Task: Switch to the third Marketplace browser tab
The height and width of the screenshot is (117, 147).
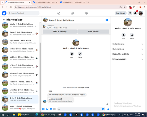Action: [x=73, y=2]
